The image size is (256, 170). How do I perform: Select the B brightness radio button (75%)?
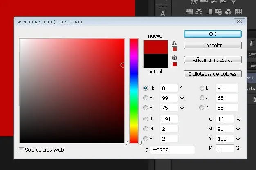146,108
